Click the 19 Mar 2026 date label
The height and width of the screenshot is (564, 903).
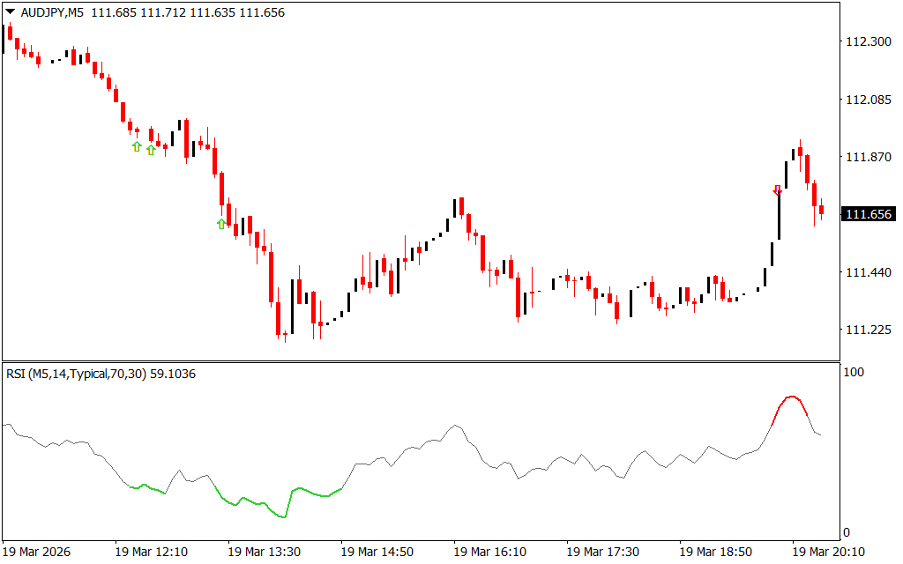click(x=37, y=552)
